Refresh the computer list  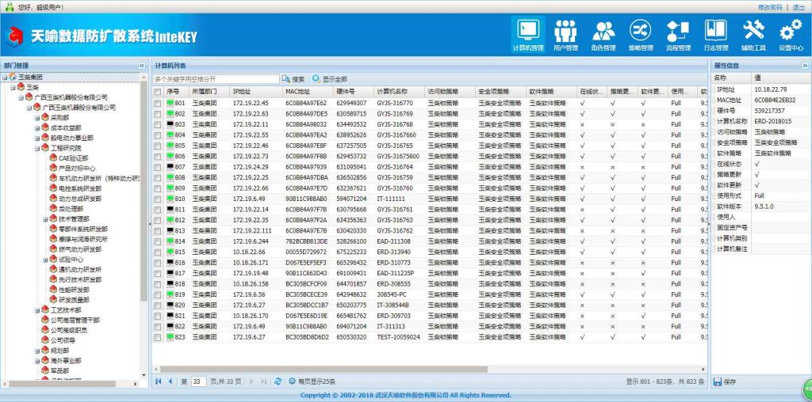tap(278, 381)
